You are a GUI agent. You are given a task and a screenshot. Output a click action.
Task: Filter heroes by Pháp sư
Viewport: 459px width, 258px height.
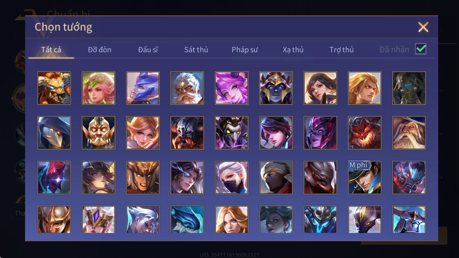245,50
